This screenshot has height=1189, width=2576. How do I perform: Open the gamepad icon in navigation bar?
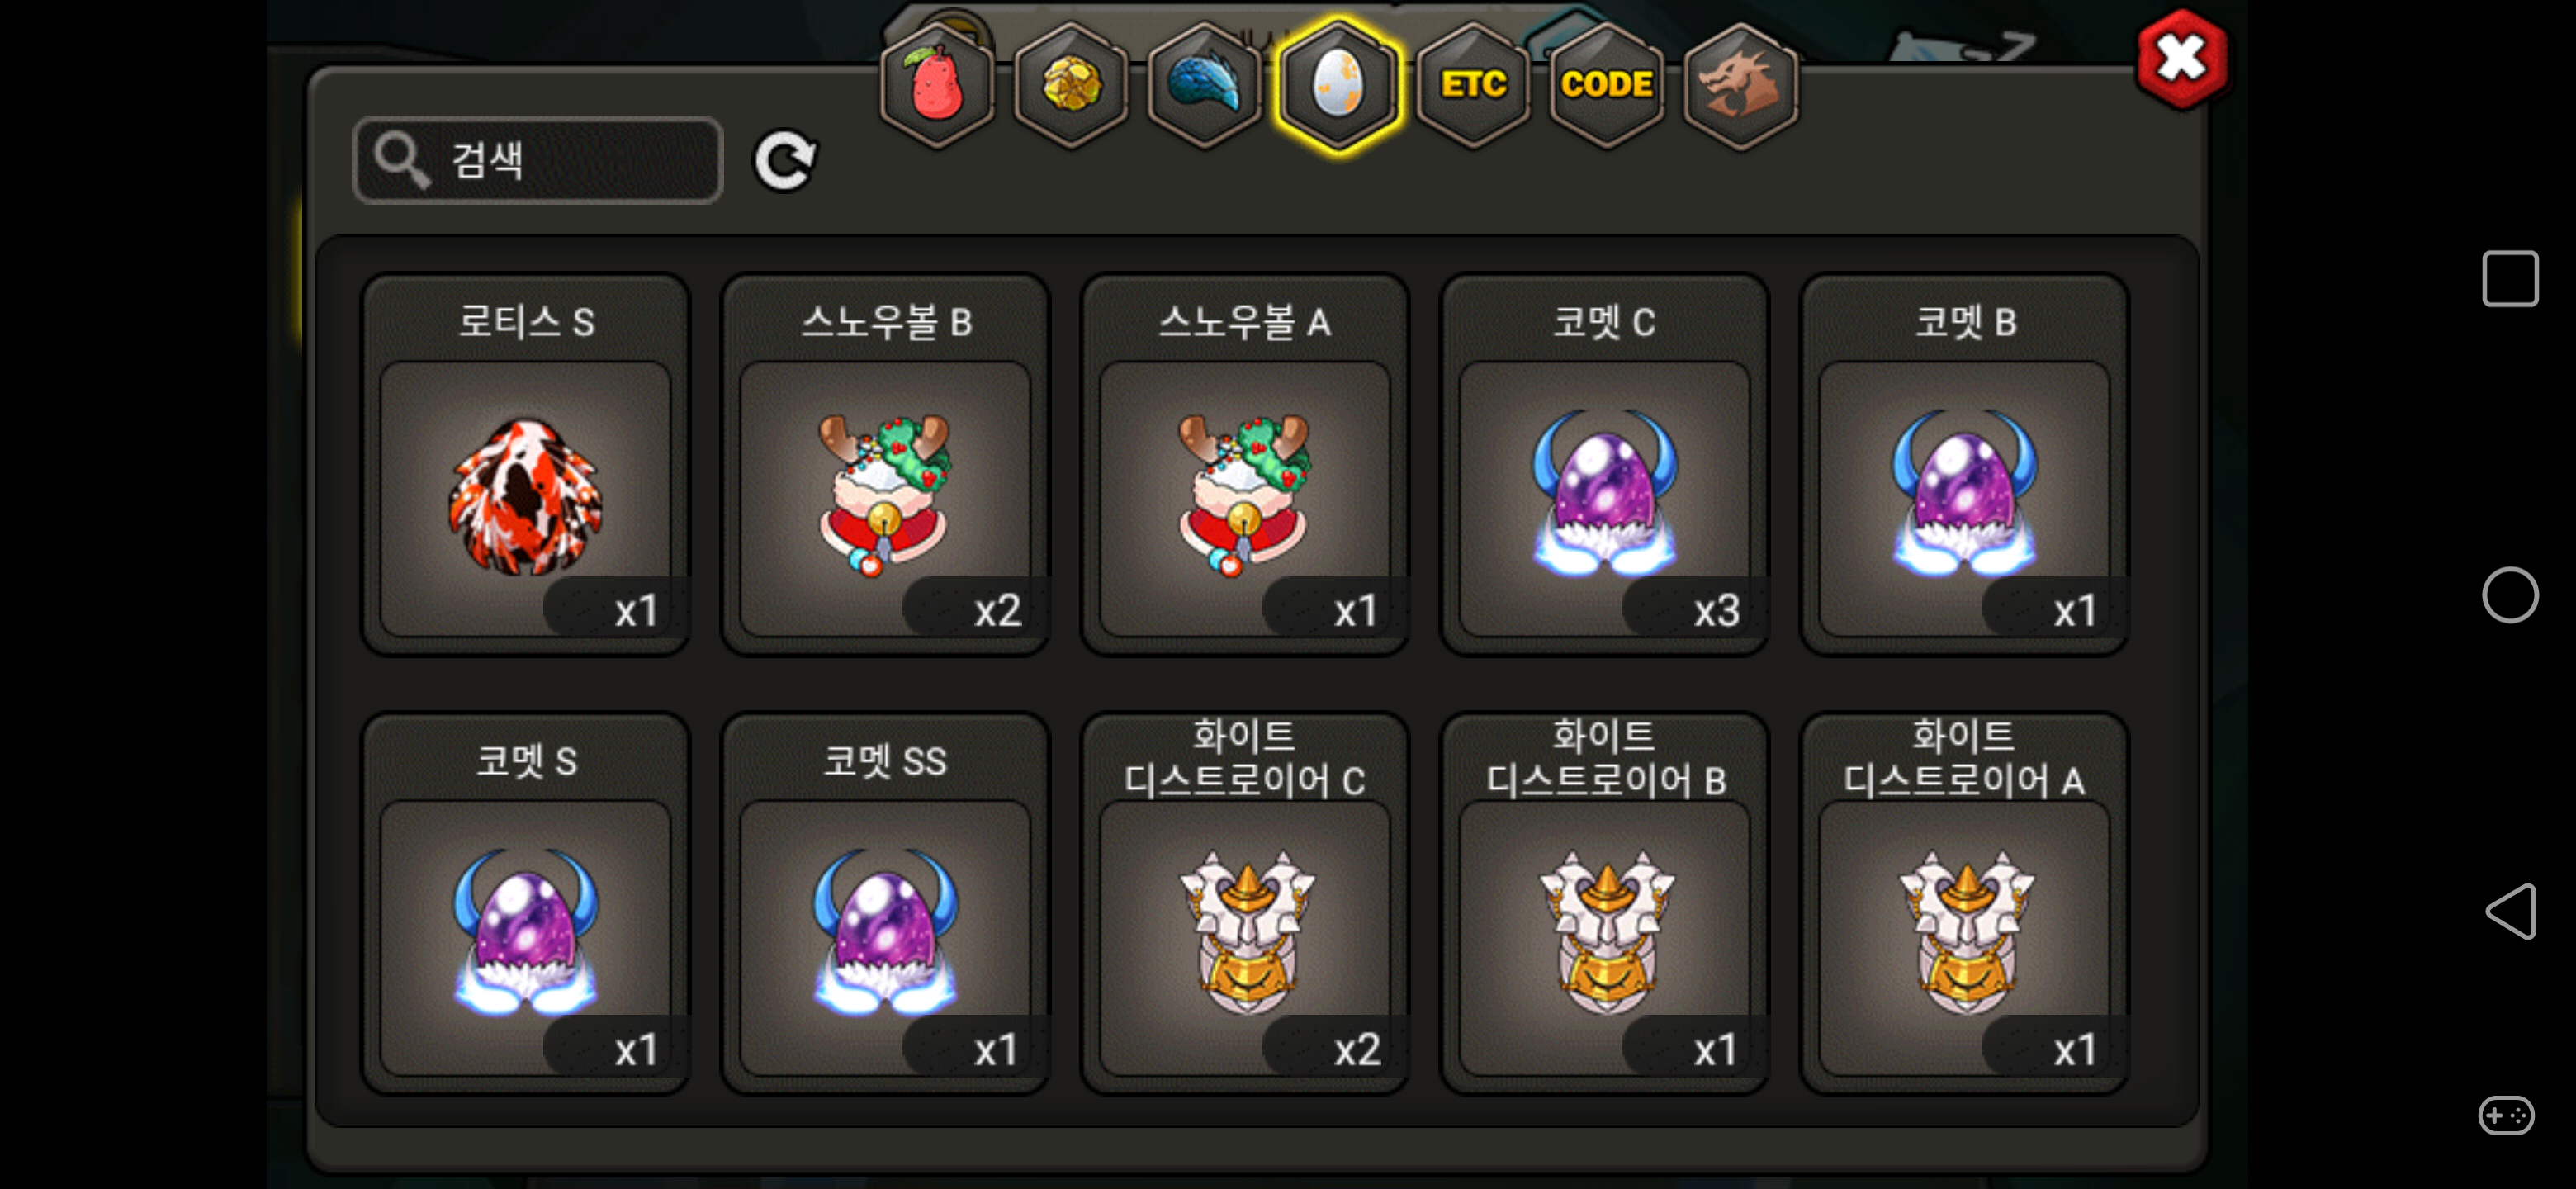[2507, 1115]
